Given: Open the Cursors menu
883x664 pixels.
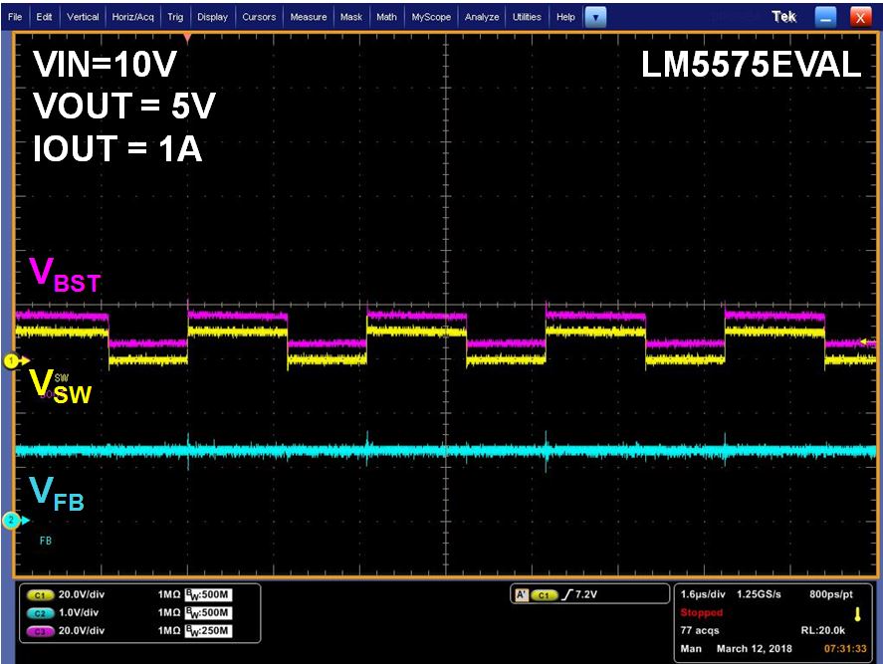Looking at the screenshot, I should (259, 17).
